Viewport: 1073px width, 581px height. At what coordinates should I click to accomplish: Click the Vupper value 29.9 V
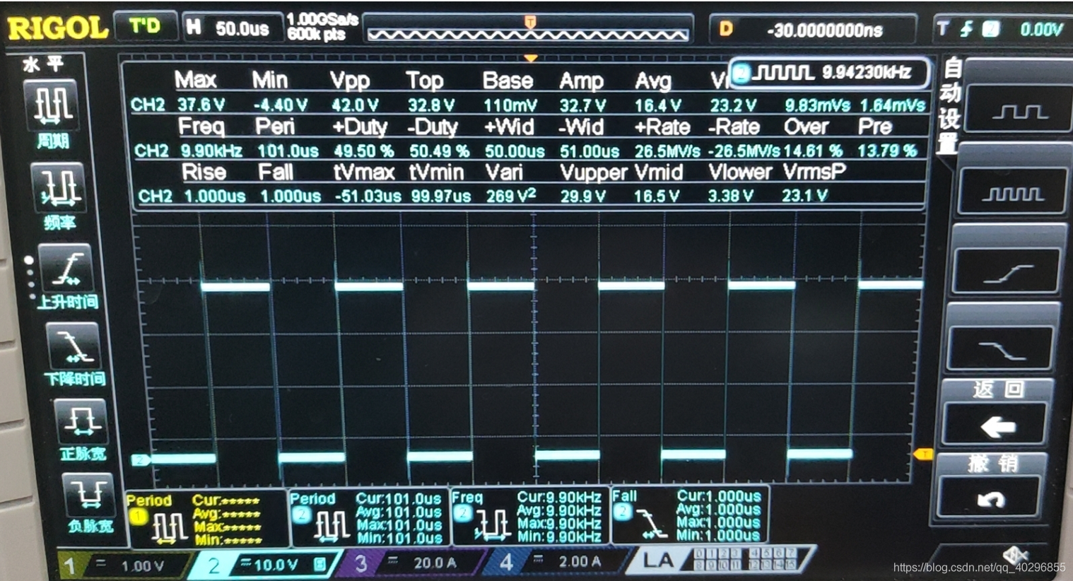click(583, 196)
